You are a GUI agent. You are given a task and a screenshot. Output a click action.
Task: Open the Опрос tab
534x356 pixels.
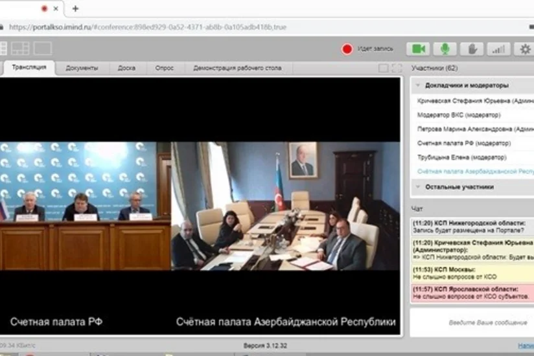(x=165, y=68)
